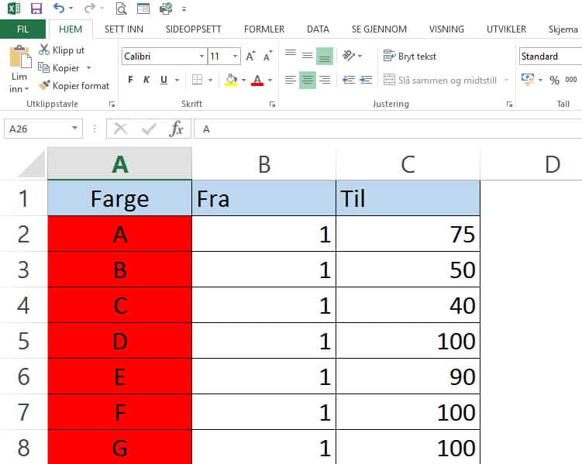The image size is (582, 464).
Task: Open the fill color dropdown arrow
Action: point(243,80)
